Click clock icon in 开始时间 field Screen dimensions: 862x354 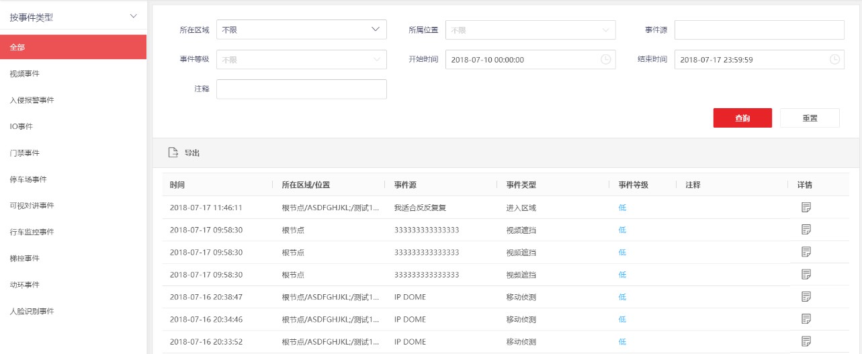(605, 60)
